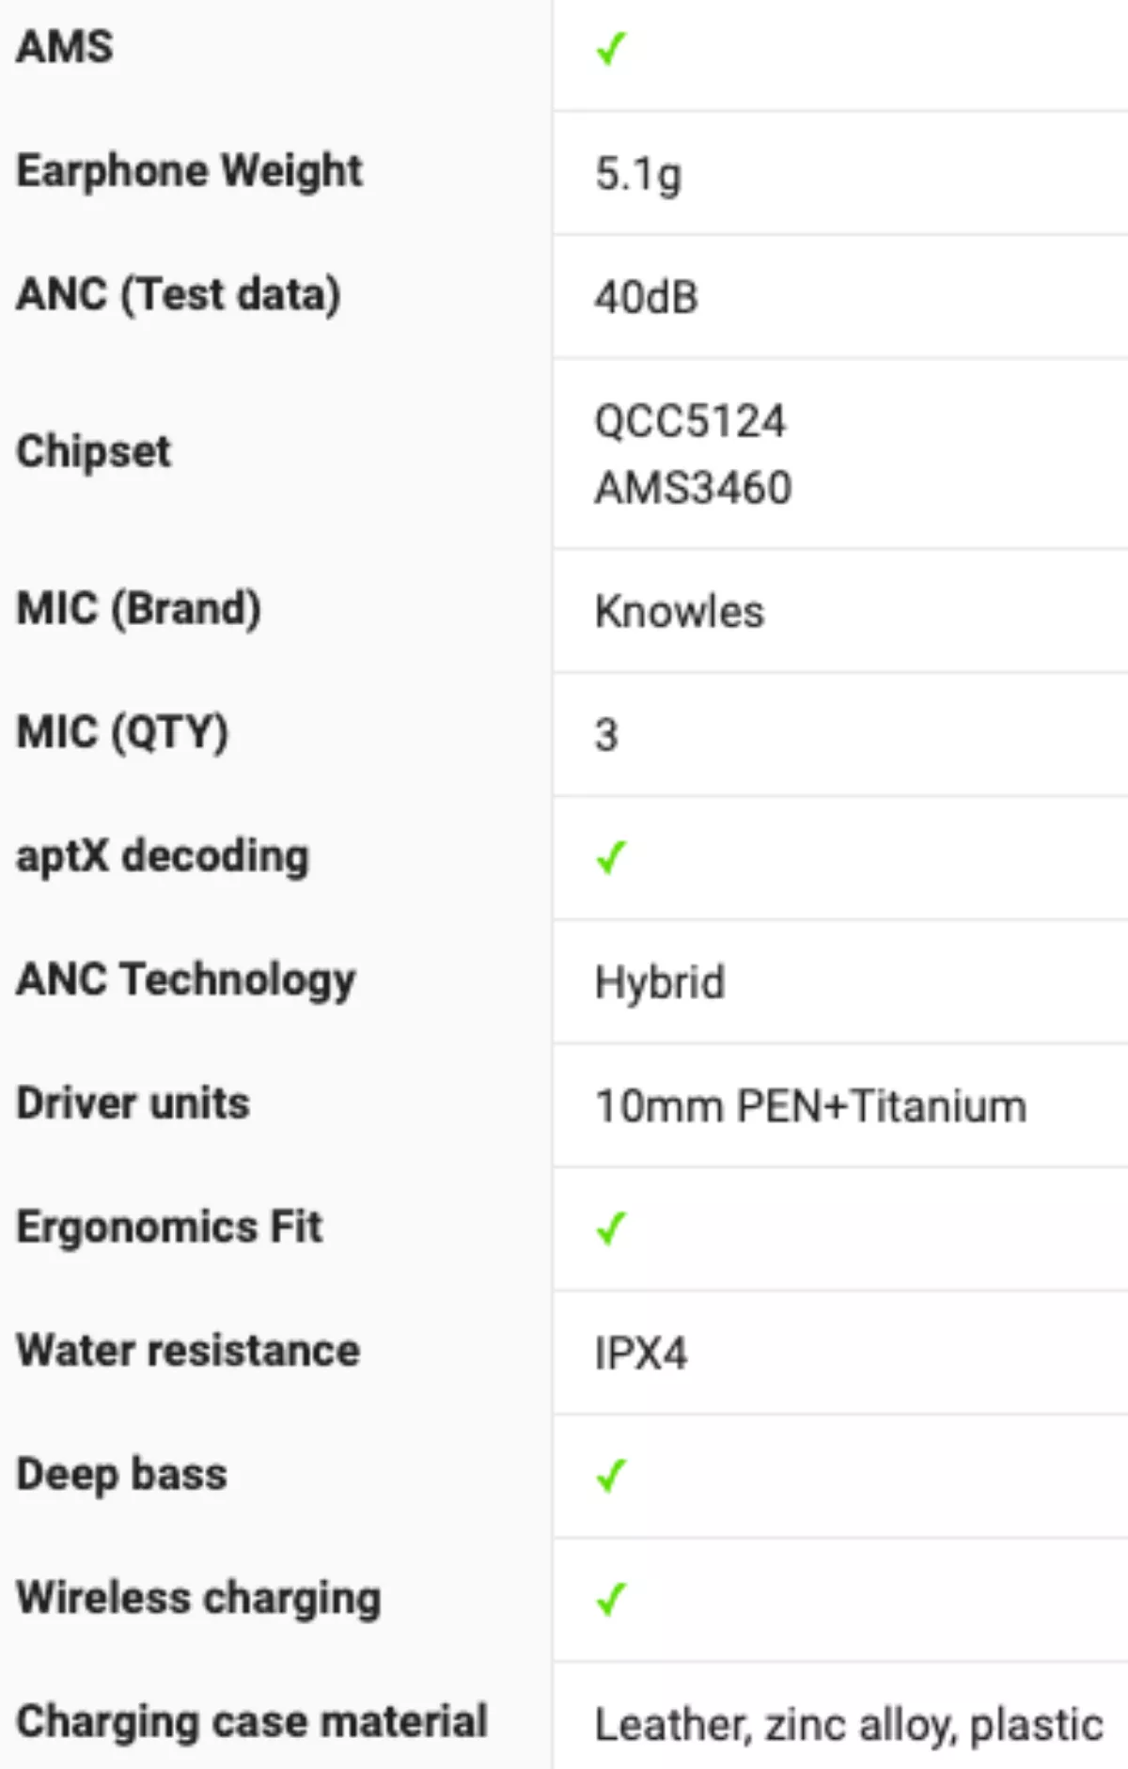Click the Hybrid ANC Technology value

click(x=660, y=982)
